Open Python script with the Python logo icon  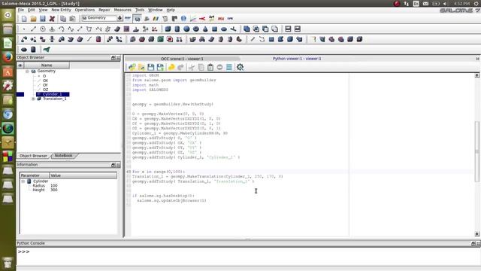coord(132,67)
